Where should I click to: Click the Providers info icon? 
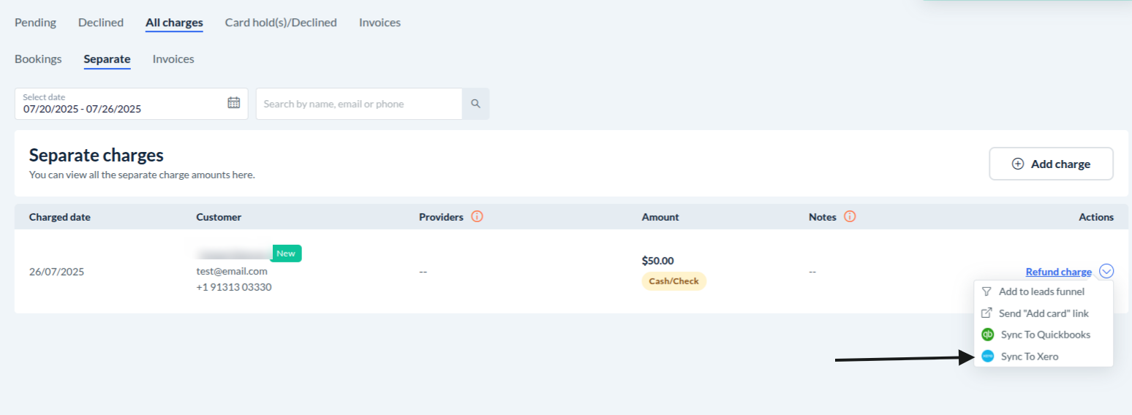point(478,217)
